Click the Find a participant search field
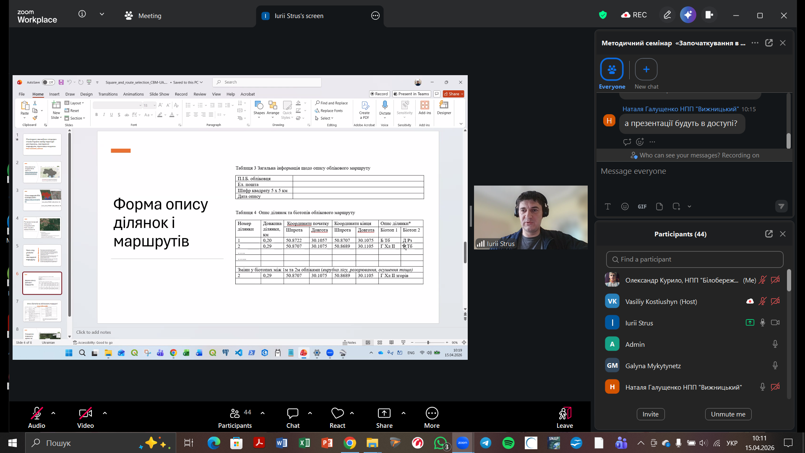 pos(694,259)
